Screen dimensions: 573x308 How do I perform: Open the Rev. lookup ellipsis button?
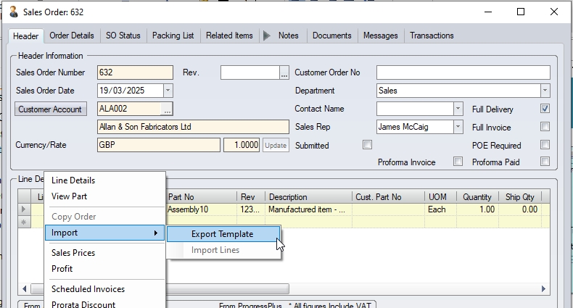pyautogui.click(x=284, y=72)
